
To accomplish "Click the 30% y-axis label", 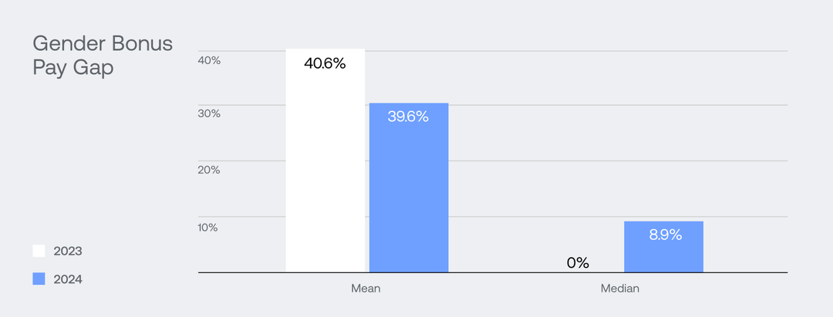I will pos(209,113).
